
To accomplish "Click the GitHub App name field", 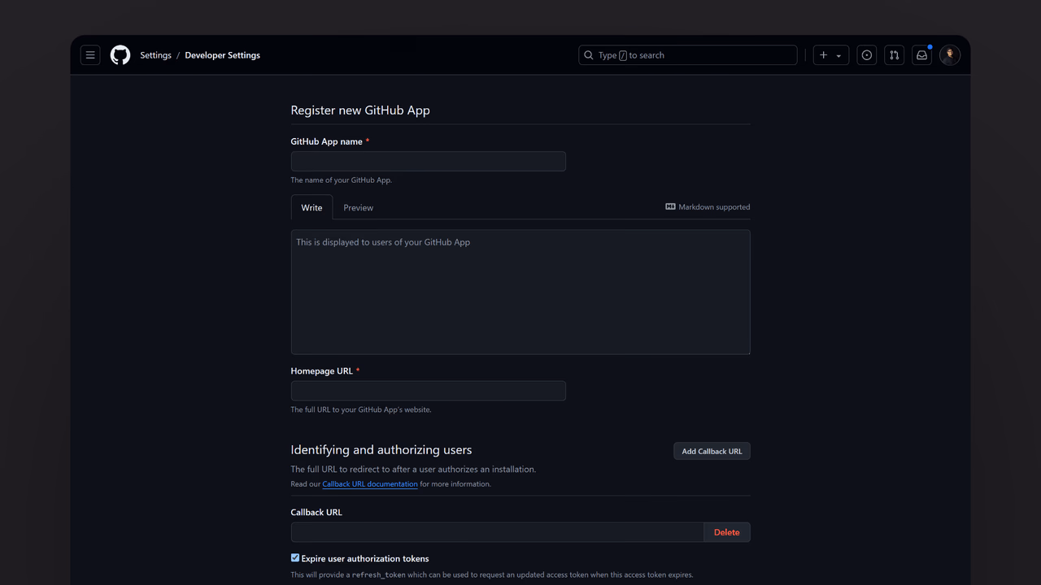I will 428,161.
